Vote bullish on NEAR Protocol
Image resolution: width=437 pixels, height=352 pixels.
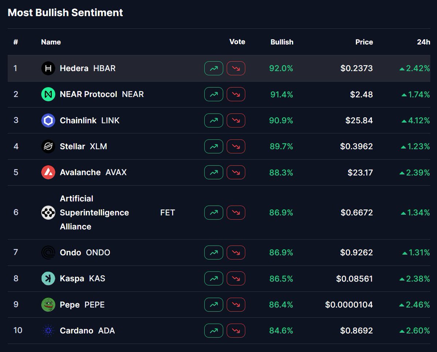[x=214, y=94]
